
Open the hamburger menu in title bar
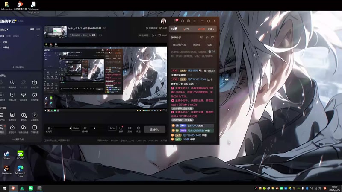click(195, 21)
